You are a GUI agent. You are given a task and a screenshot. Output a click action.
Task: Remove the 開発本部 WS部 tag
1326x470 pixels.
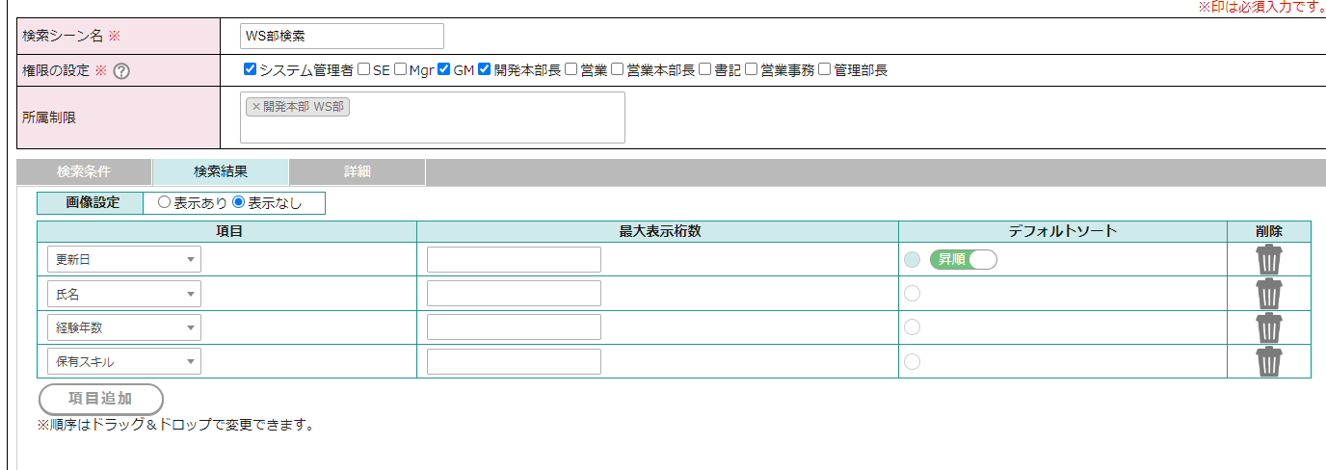256,107
